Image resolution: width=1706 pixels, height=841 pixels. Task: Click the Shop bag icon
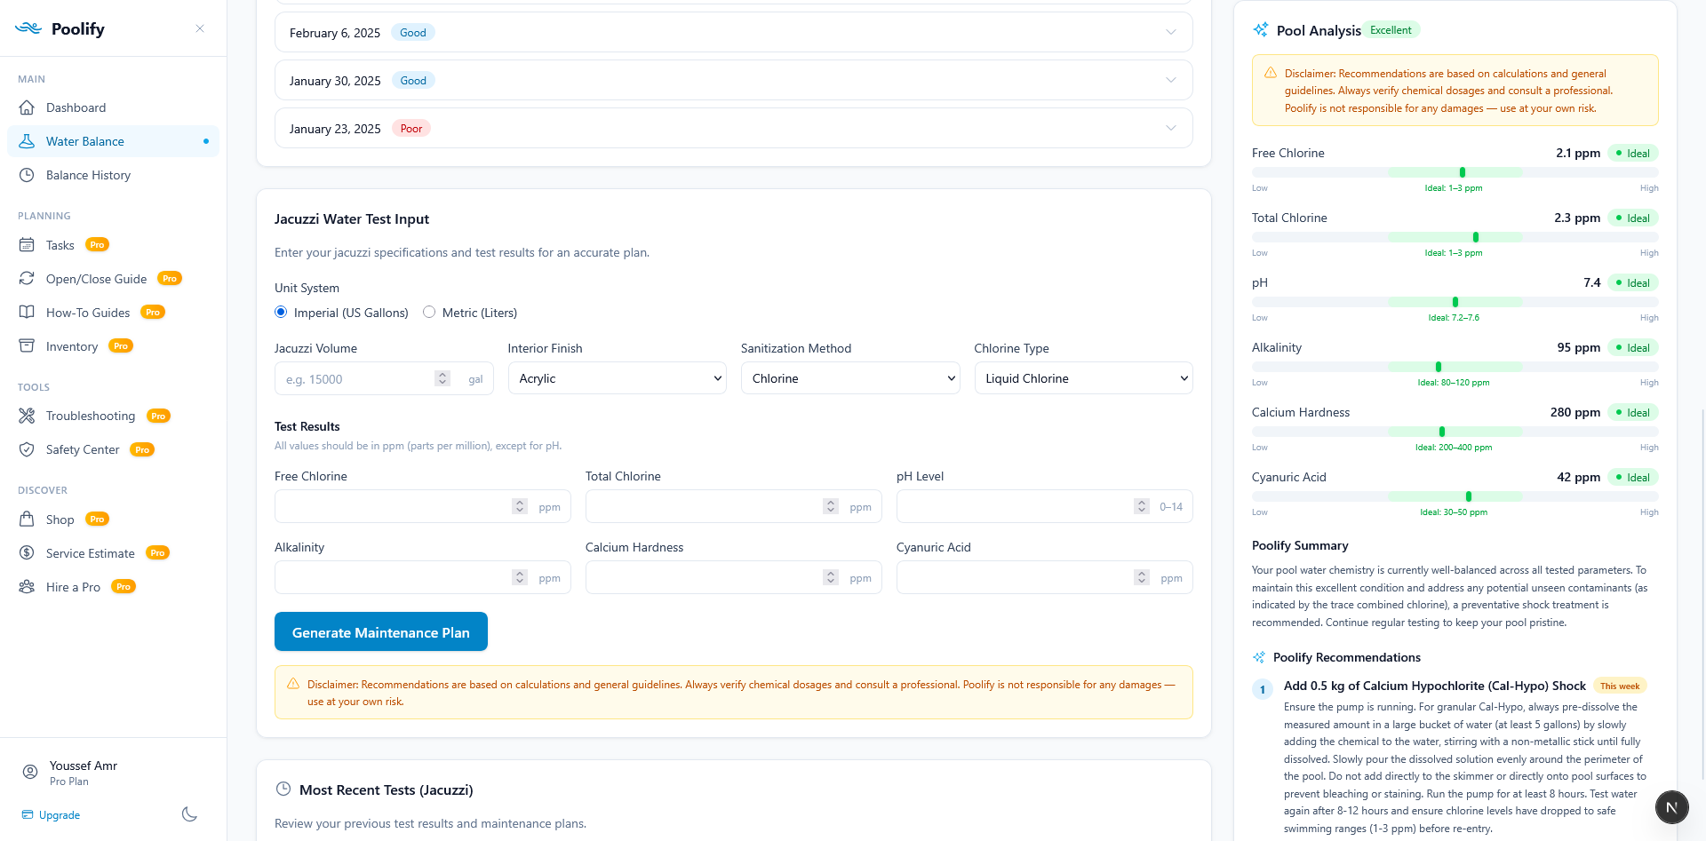[x=27, y=520]
